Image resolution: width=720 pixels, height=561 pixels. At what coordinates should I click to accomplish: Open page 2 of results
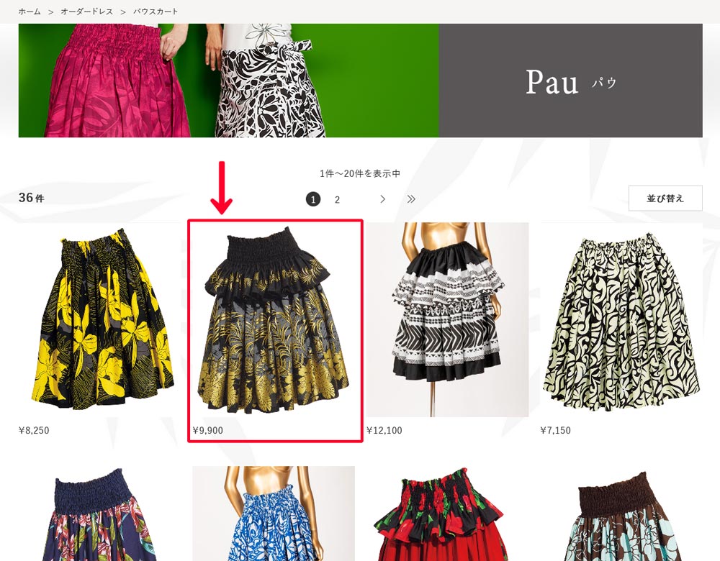[337, 199]
